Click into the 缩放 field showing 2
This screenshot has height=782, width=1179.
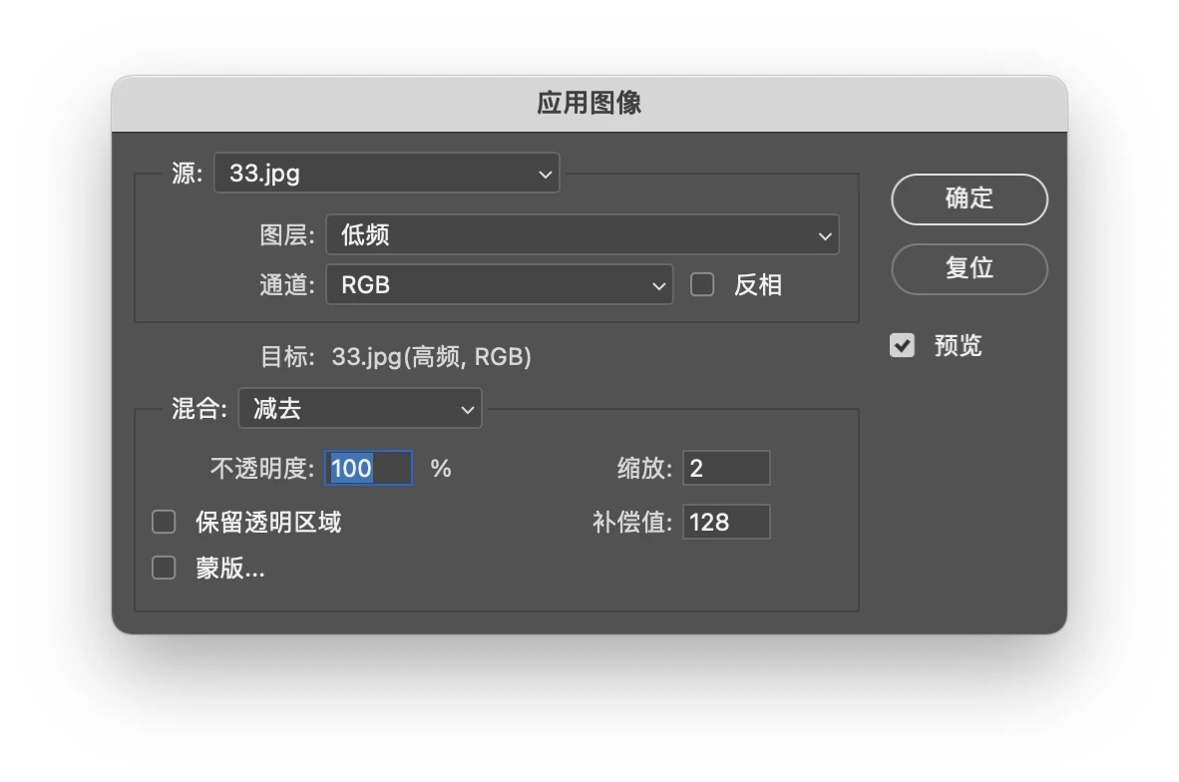coord(725,468)
